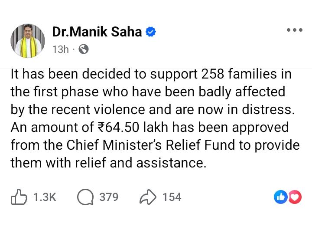Open comments via speech bubble icon

(85, 197)
